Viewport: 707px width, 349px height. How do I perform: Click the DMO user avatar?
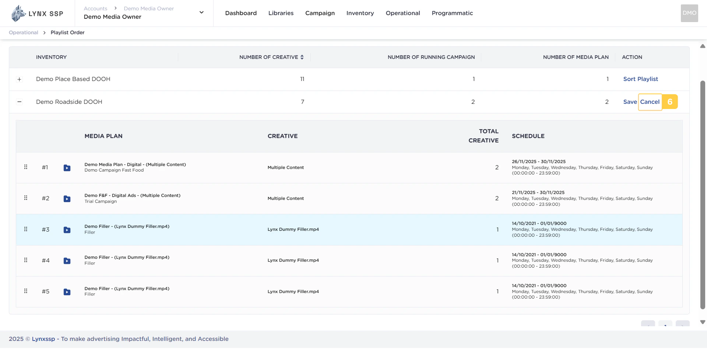point(689,13)
